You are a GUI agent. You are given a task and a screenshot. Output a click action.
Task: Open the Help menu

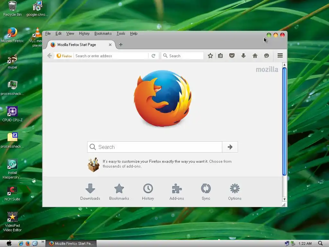134,33
